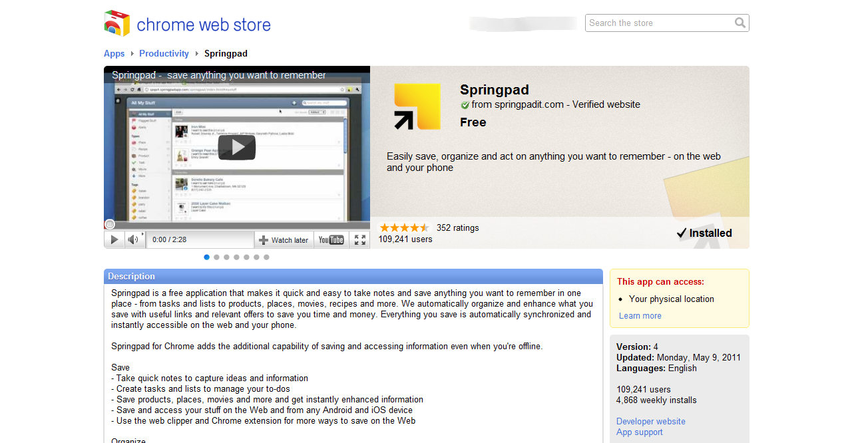Click the Chrome Web Store logo icon

(x=117, y=23)
